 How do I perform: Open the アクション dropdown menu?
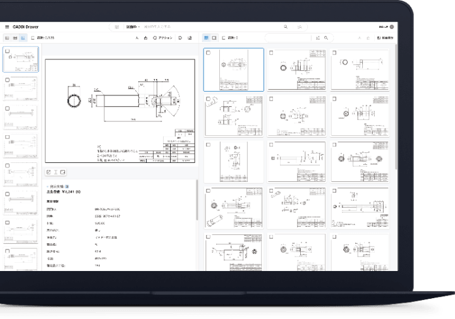[164, 38]
